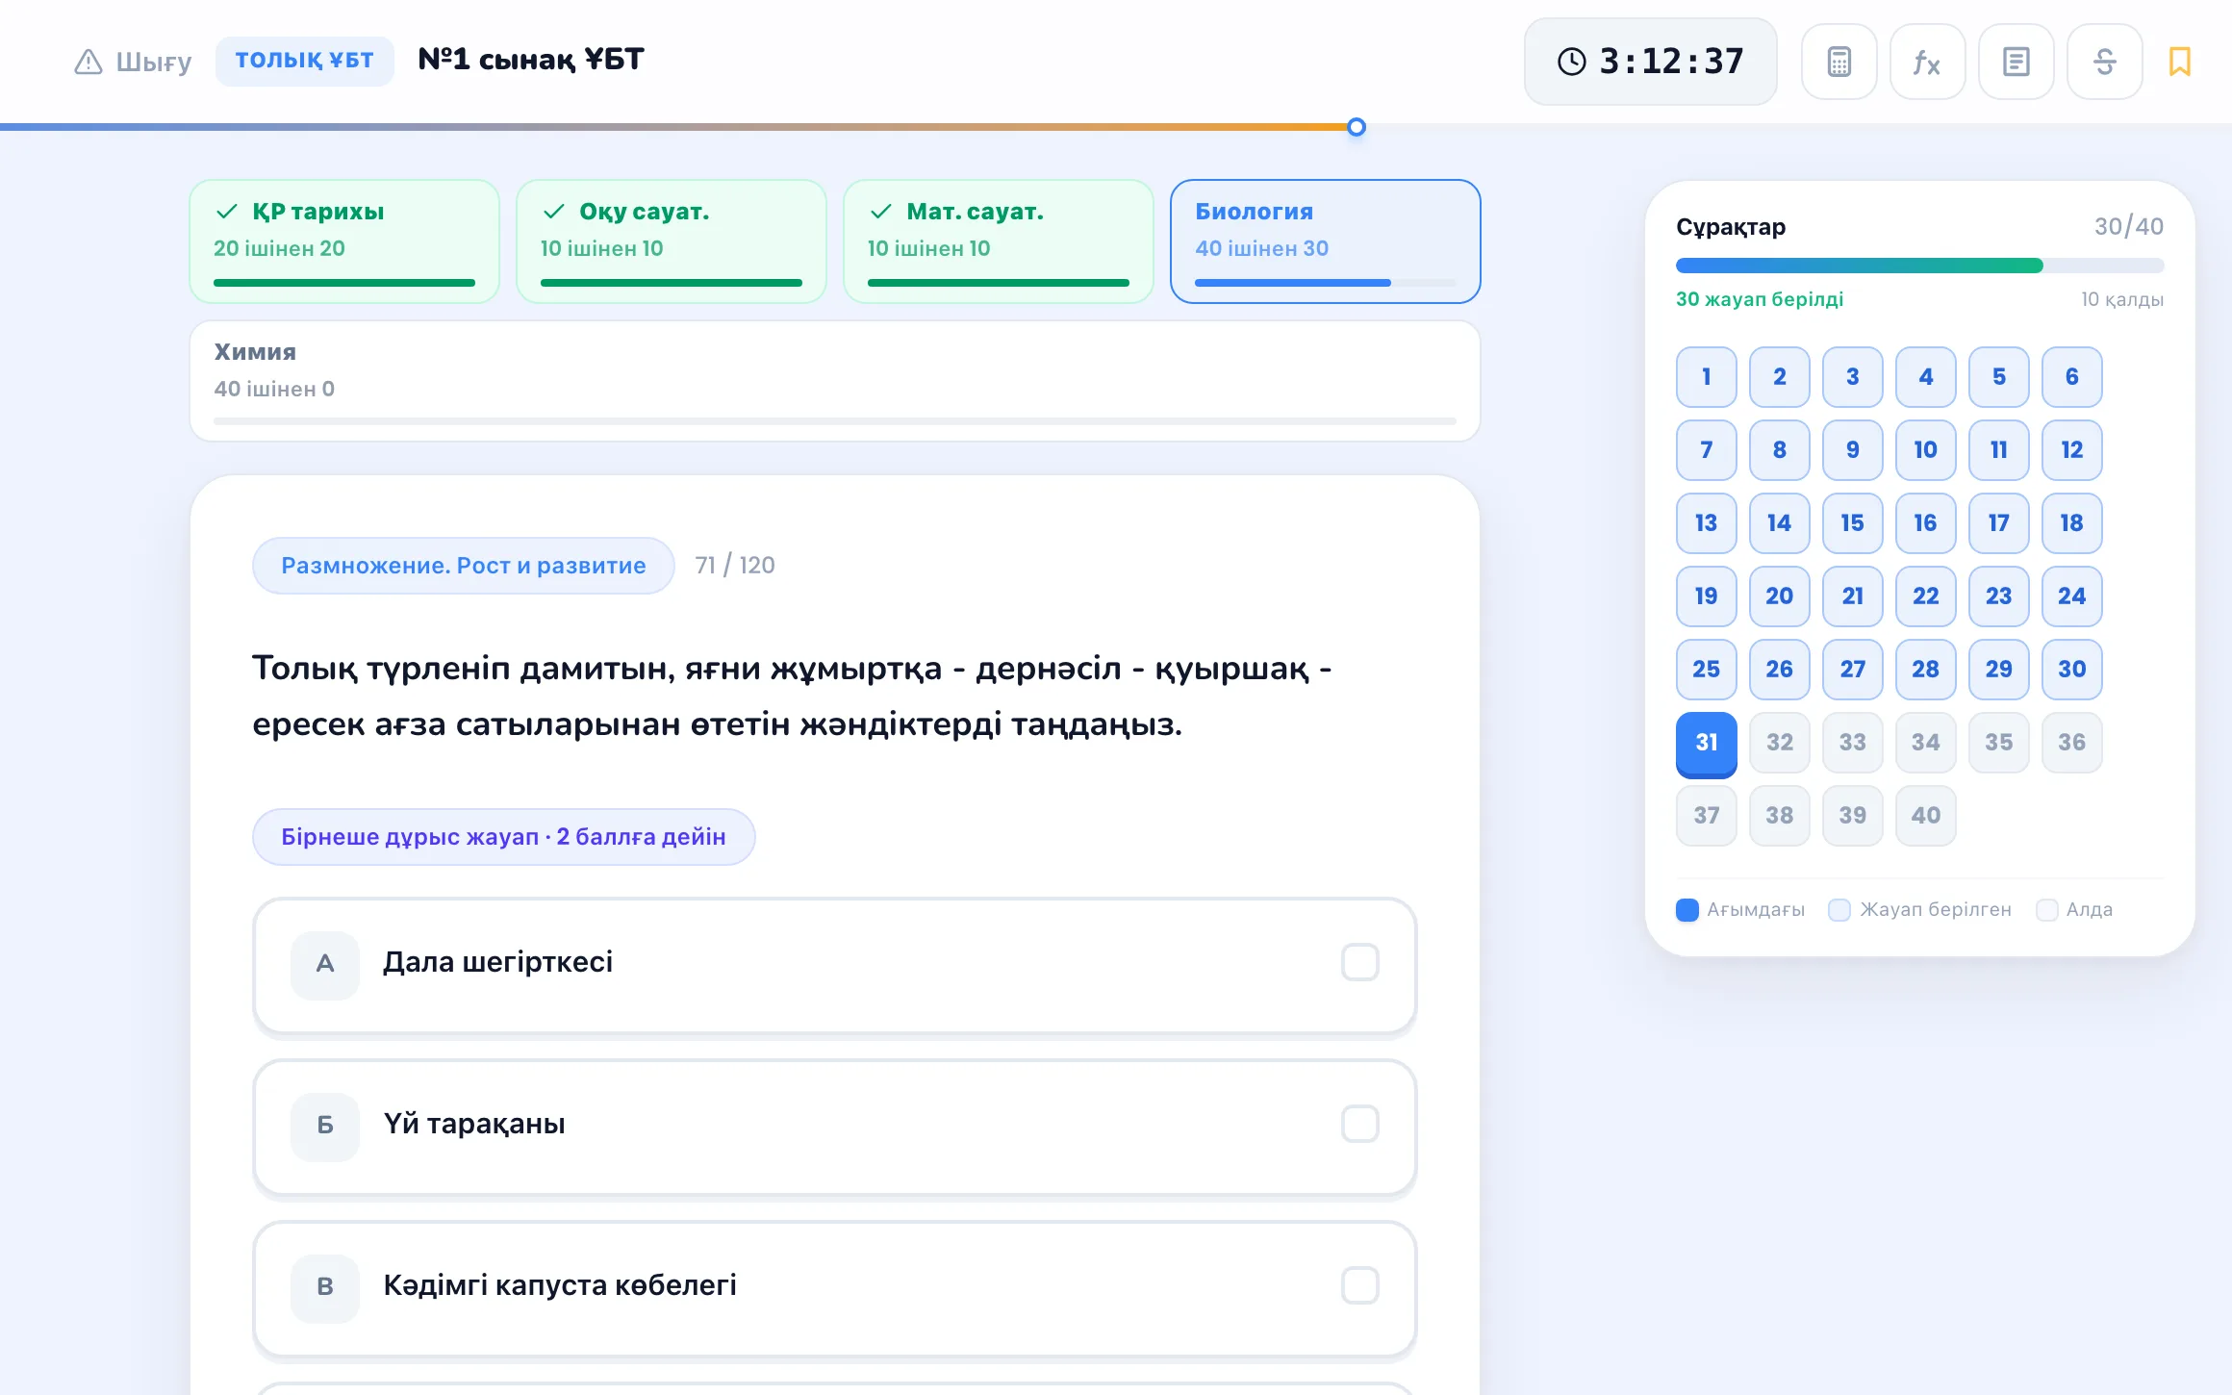Viewport: 2232px width, 1395px height.
Task: Click the exam progress slider handle
Action: pyautogui.click(x=1357, y=127)
